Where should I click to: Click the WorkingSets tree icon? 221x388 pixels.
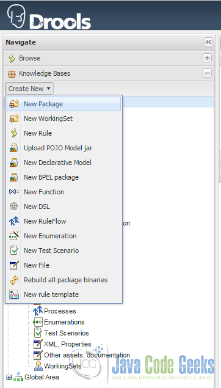(x=38, y=366)
